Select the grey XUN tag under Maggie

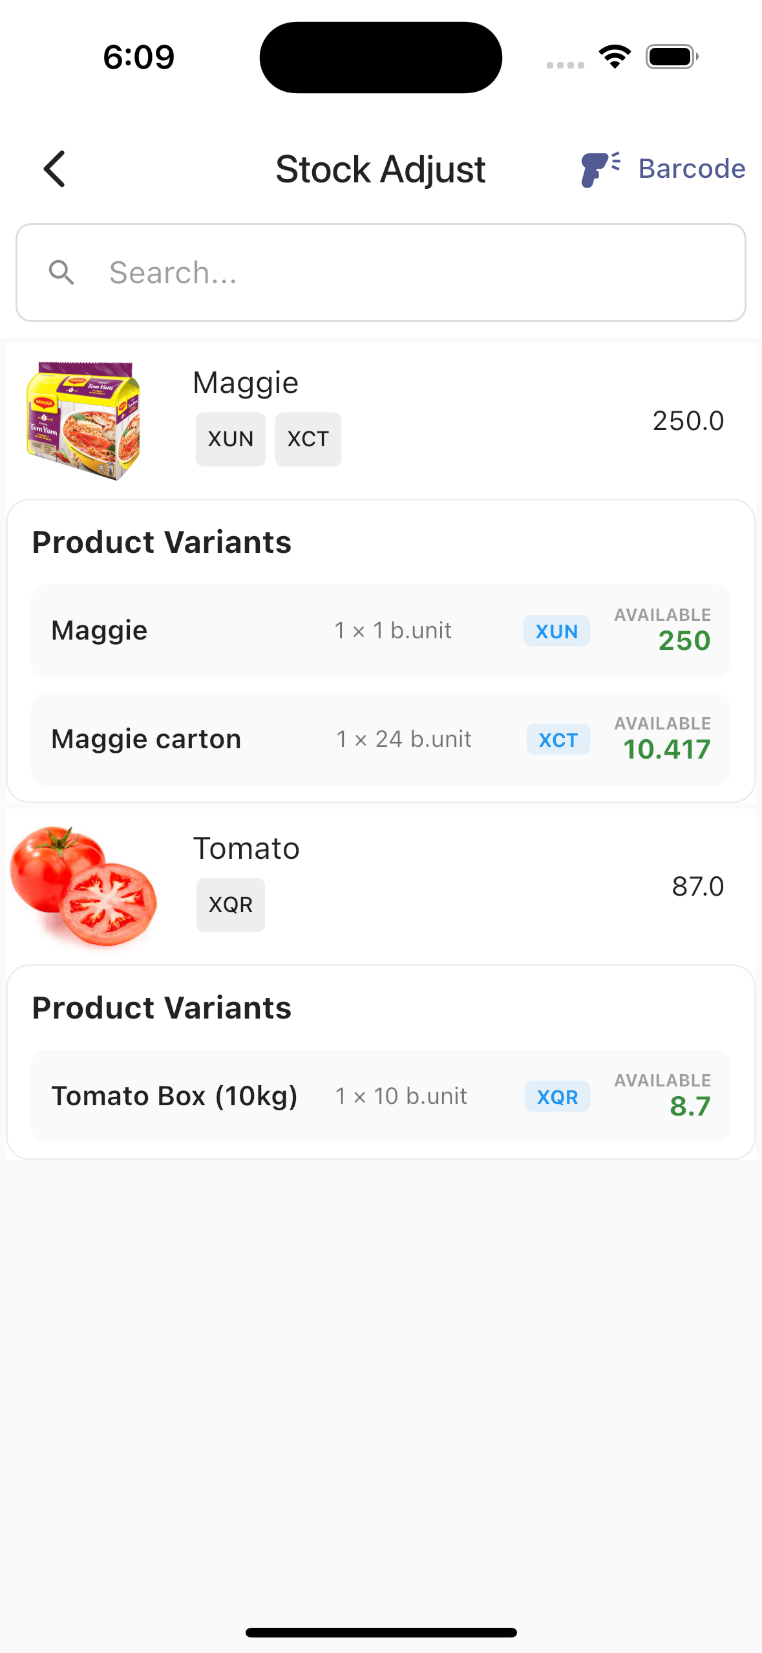pos(231,439)
